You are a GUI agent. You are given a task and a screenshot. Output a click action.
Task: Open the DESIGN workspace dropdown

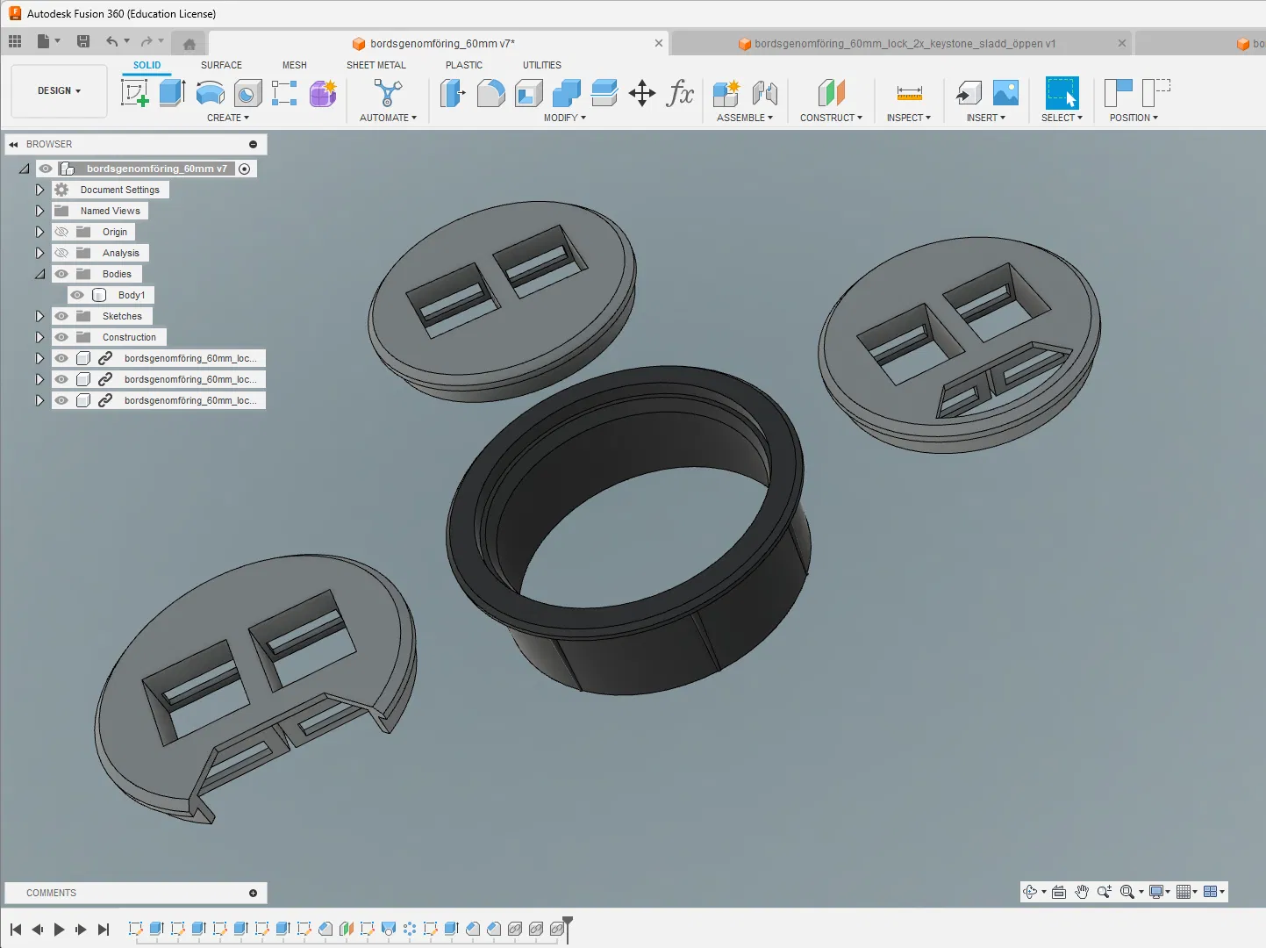(x=59, y=90)
